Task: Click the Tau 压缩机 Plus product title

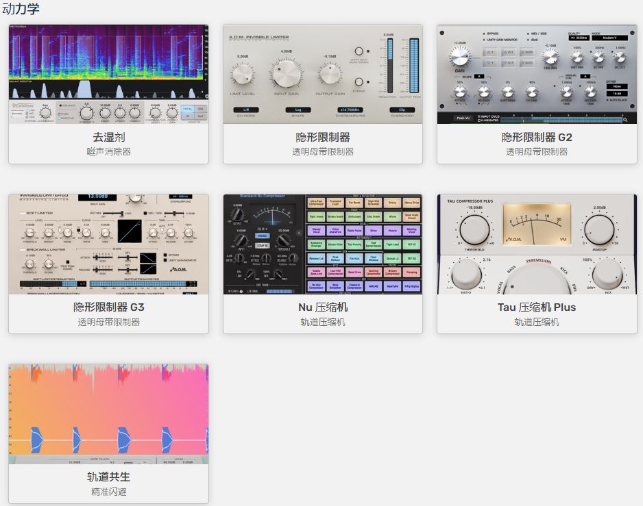Action: 537,307
